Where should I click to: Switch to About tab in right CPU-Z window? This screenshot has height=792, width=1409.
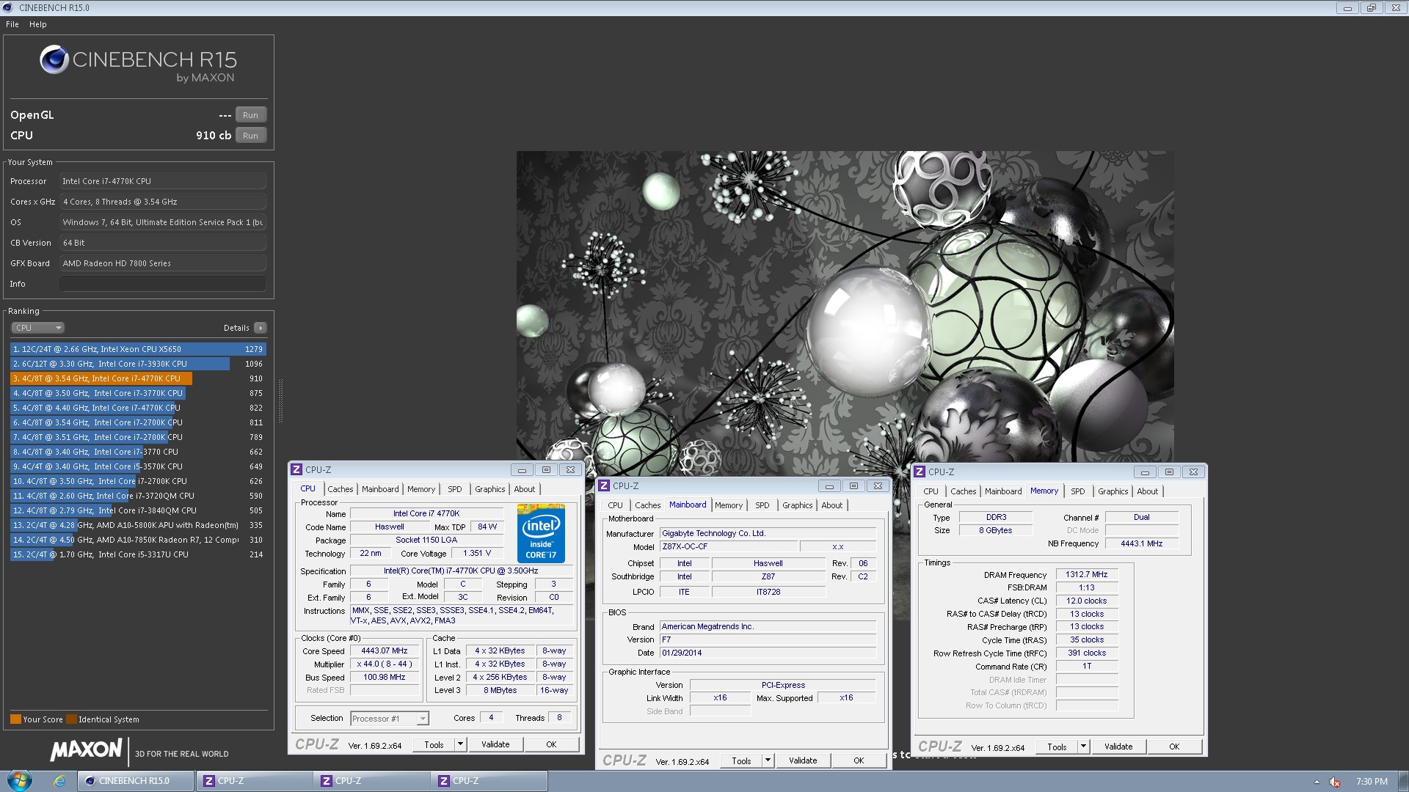point(1147,491)
